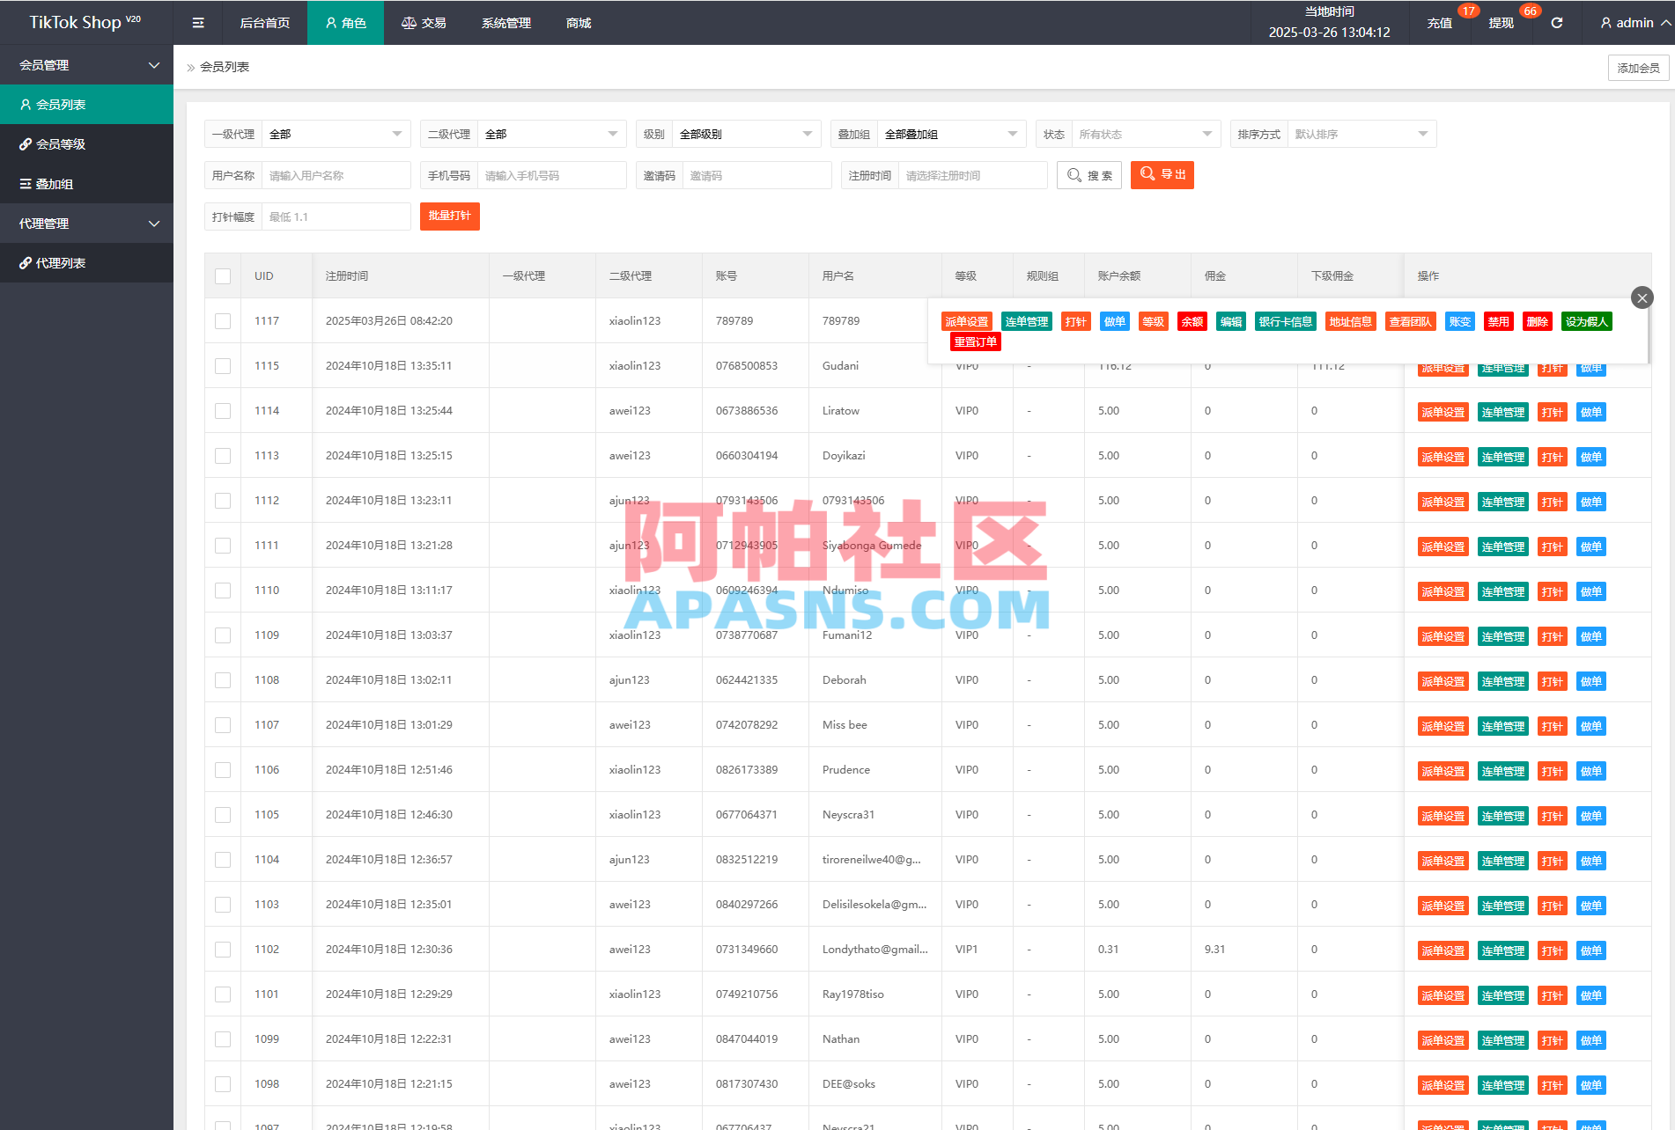Click the refresh icon in the top bar
The height and width of the screenshot is (1130, 1675).
point(1556,22)
